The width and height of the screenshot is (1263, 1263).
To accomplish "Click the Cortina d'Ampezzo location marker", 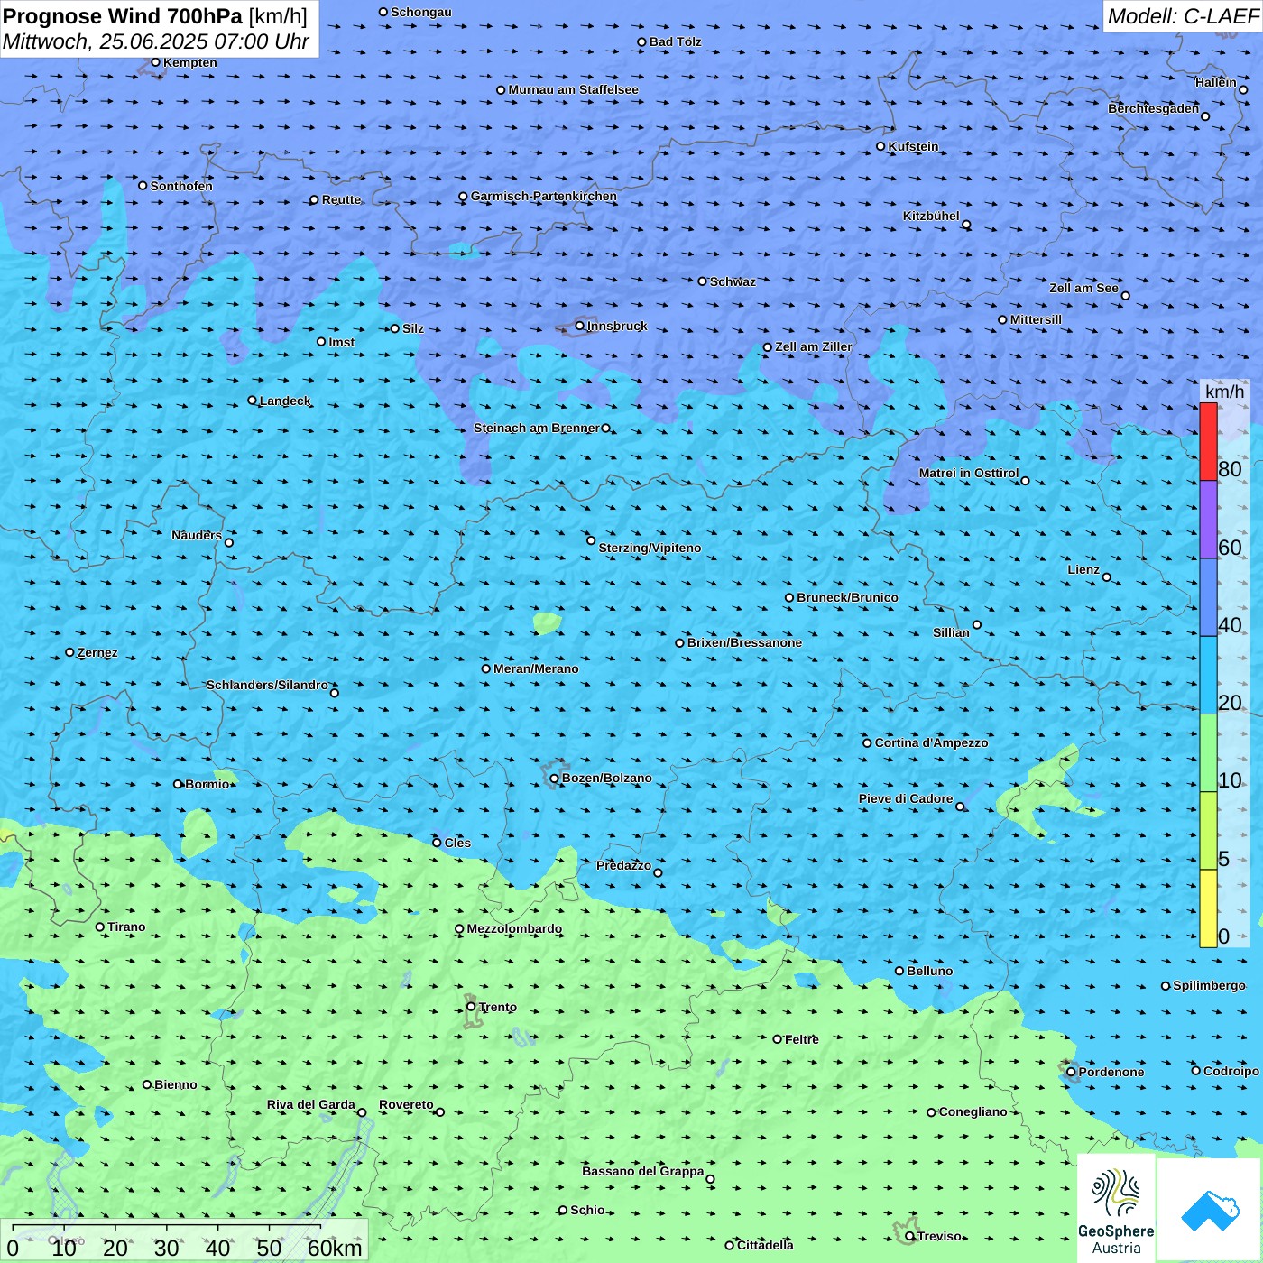I will (x=867, y=743).
